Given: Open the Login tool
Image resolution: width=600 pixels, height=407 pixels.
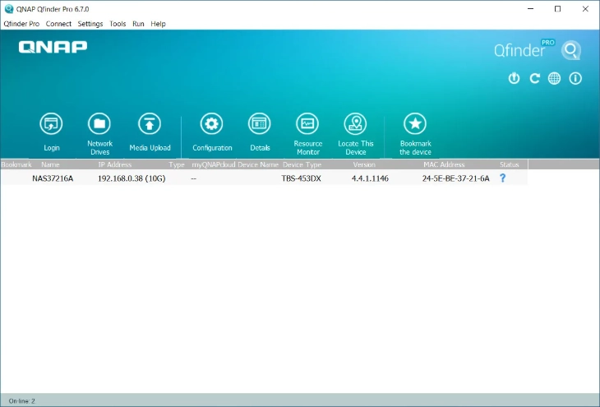Looking at the screenshot, I should click(51, 132).
